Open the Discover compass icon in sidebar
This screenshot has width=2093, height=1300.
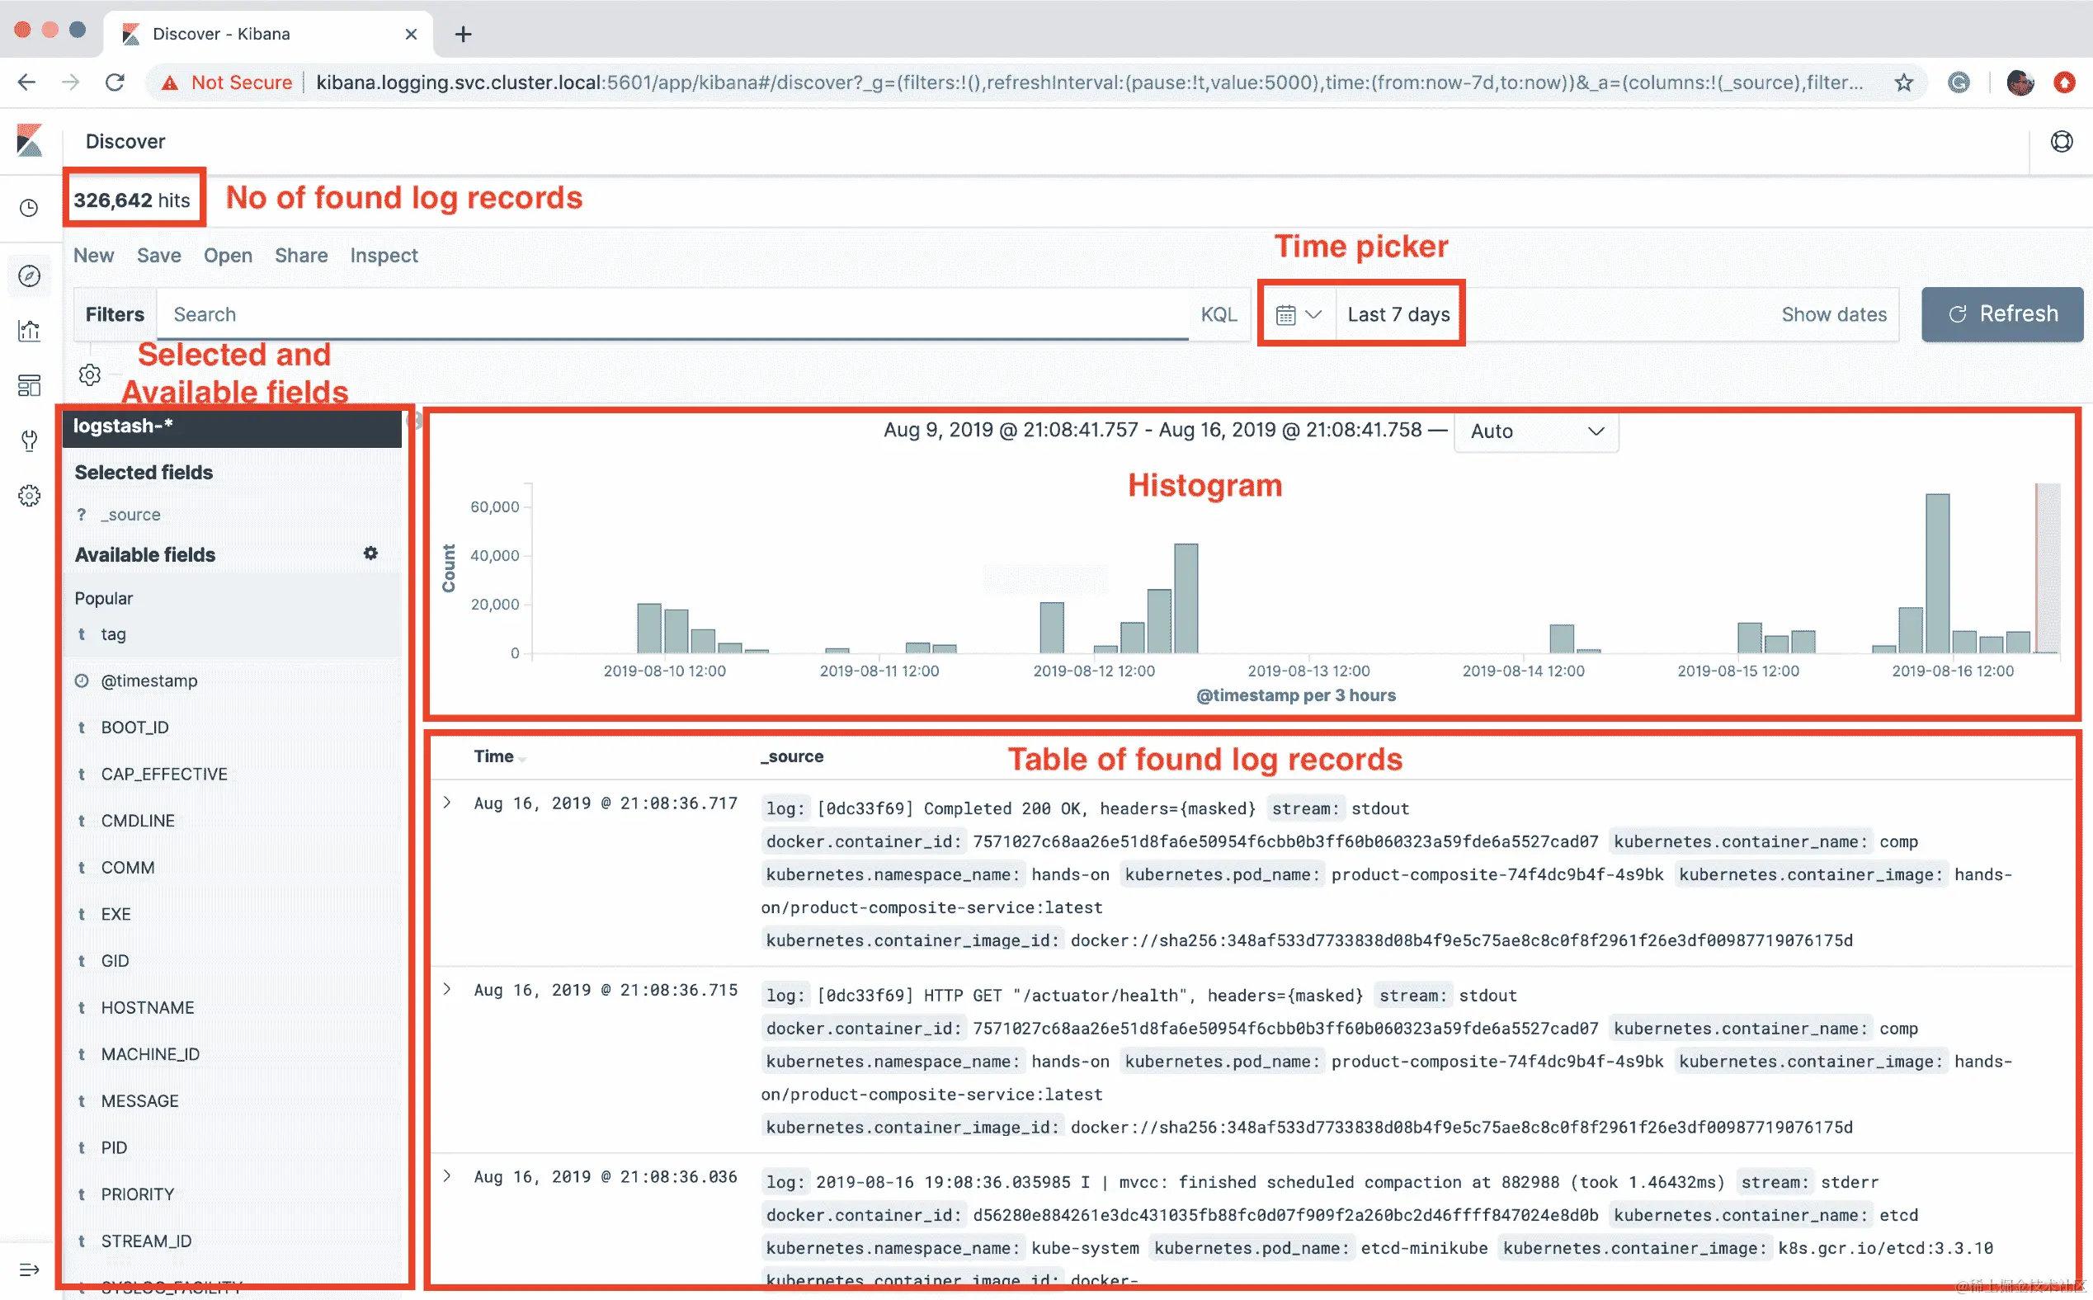click(29, 276)
